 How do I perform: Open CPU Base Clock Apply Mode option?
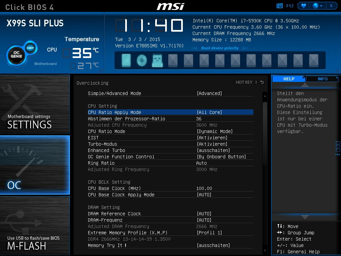[x=170, y=195]
